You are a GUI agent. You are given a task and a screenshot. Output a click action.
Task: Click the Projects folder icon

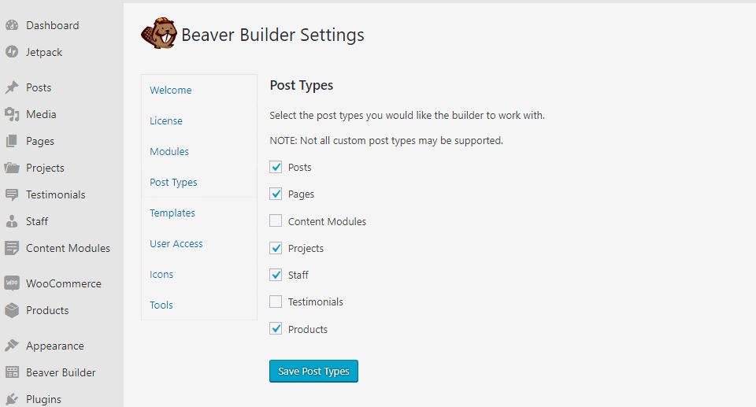[x=12, y=168]
